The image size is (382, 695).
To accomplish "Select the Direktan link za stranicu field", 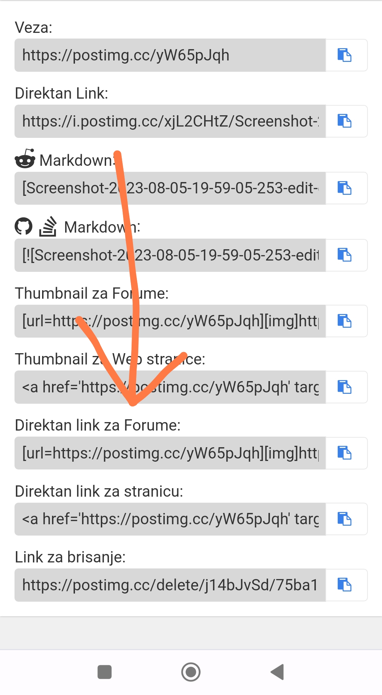I will click(170, 519).
